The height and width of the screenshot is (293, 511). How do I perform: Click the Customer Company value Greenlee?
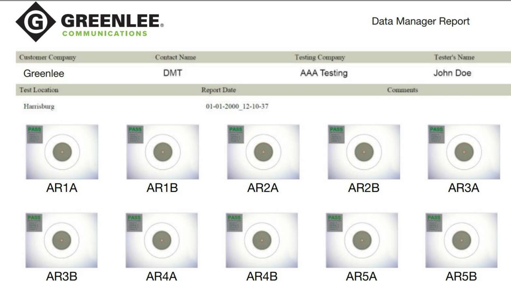click(44, 73)
